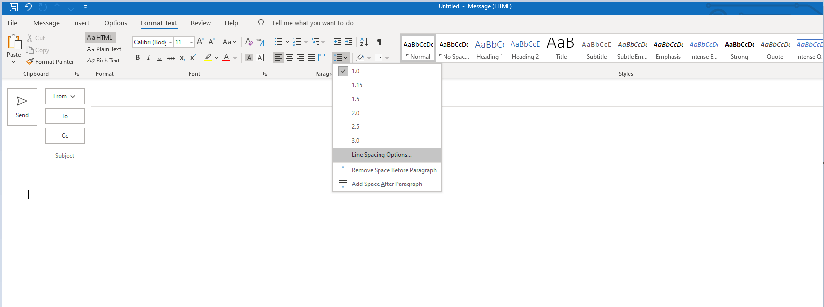Apply character border to text

260,58
